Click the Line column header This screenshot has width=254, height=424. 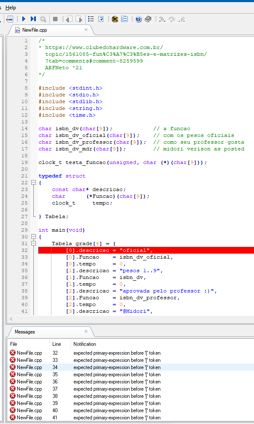coord(60,344)
